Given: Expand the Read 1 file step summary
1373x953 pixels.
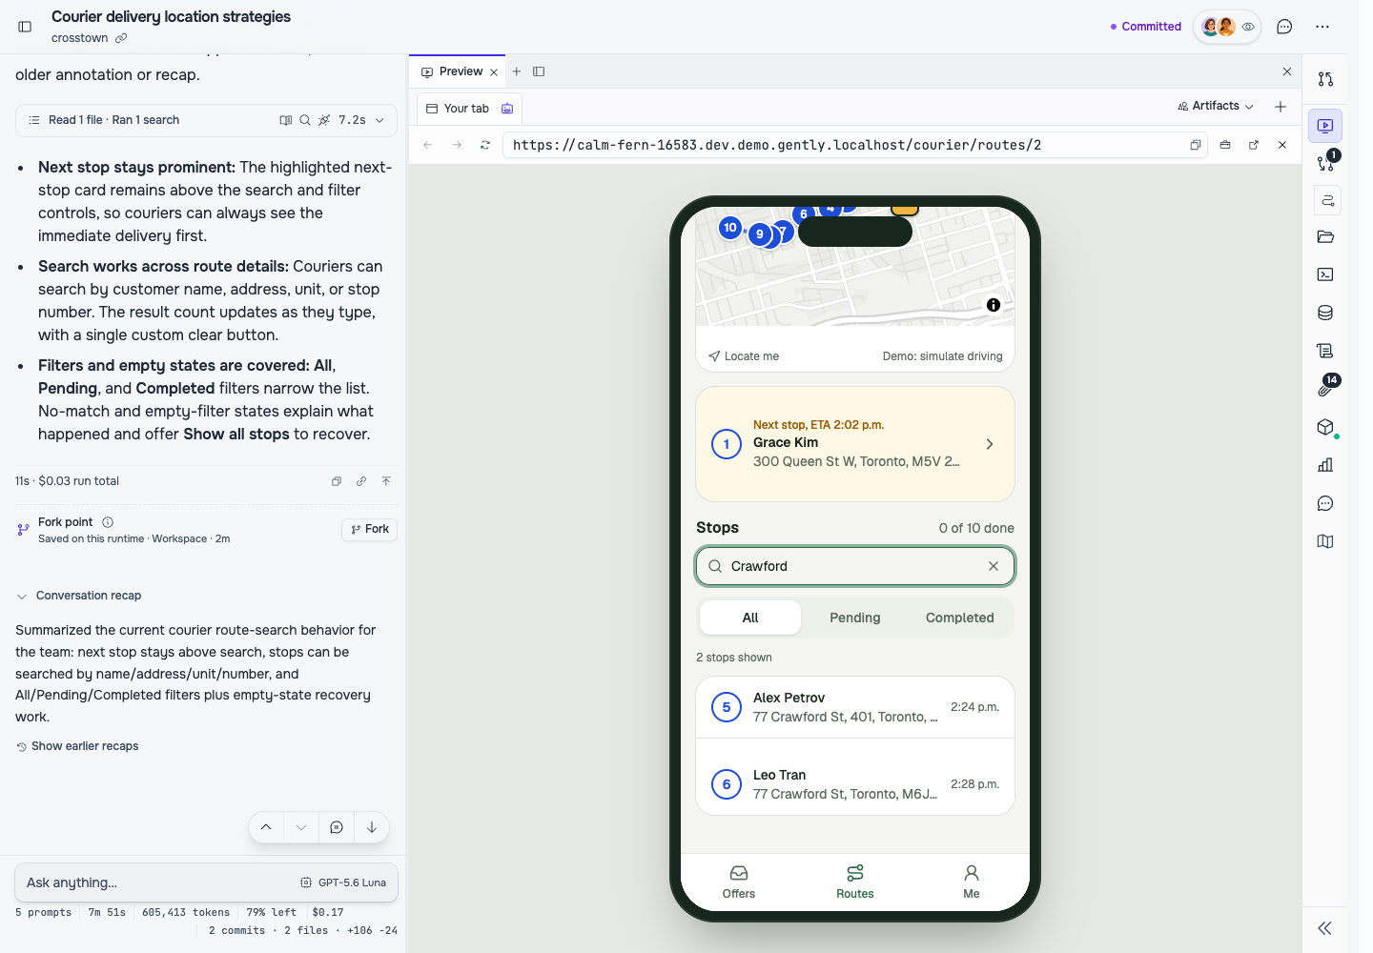Looking at the screenshot, I should [206, 120].
